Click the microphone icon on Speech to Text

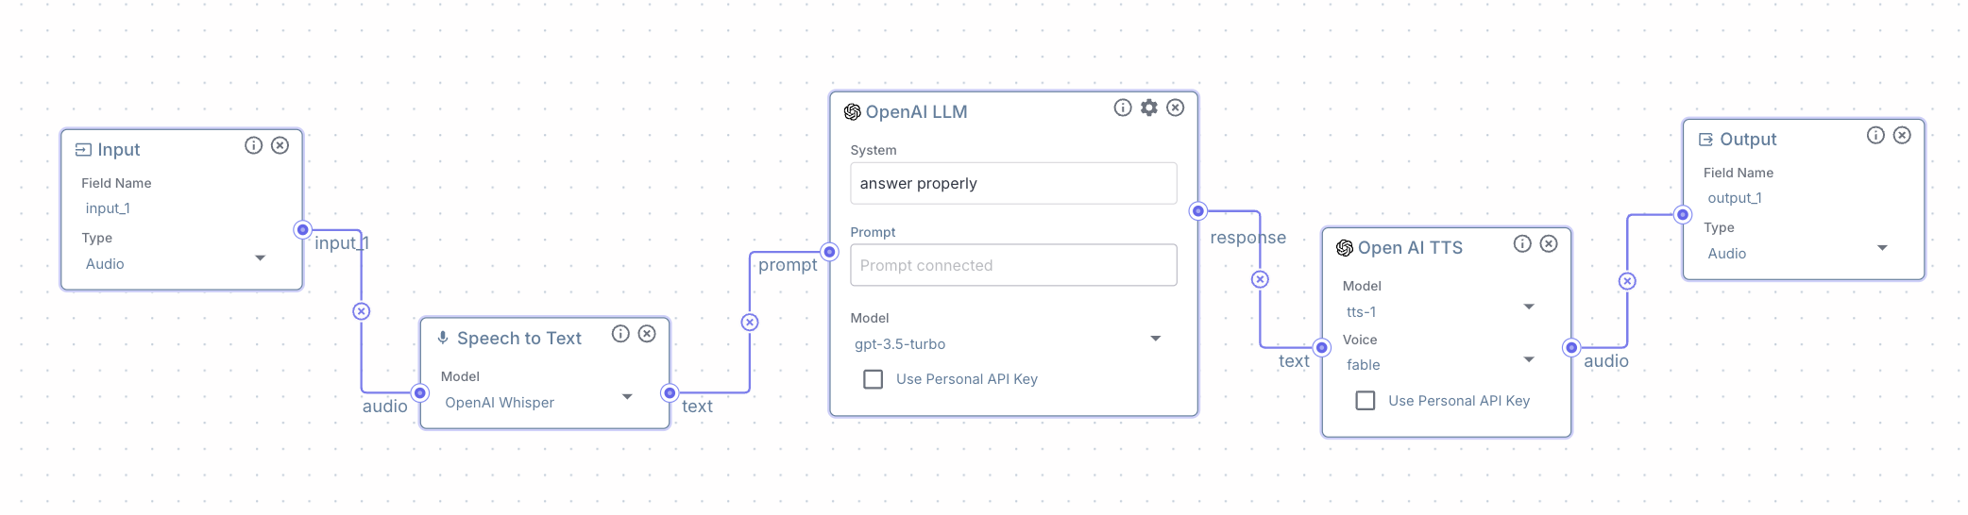443,338
